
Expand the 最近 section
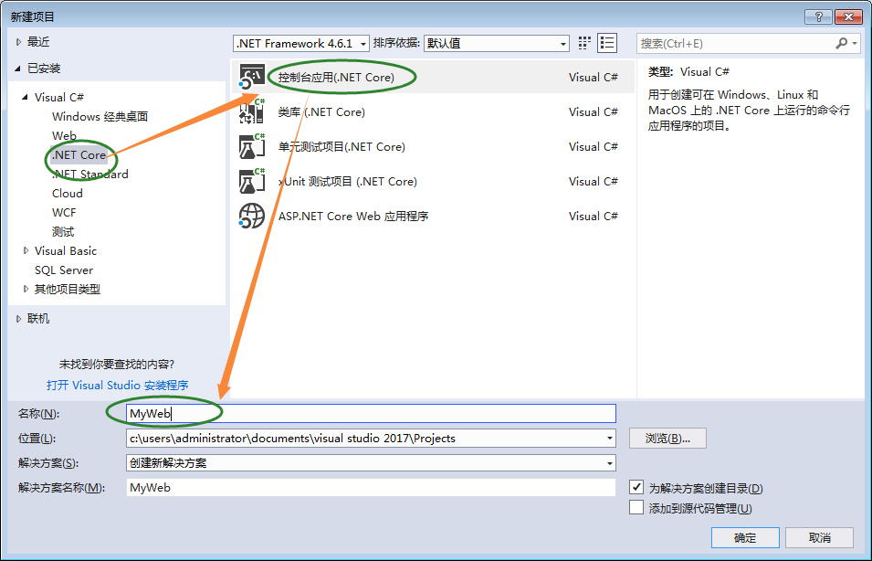coord(19,42)
